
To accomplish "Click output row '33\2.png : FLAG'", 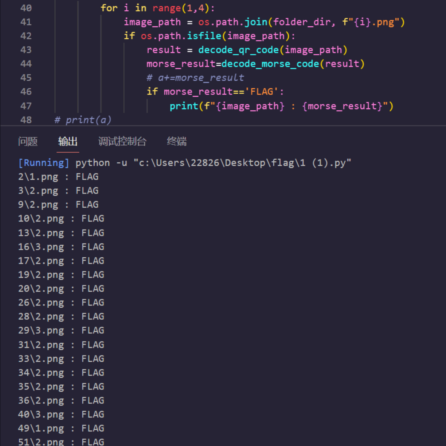I will 61,359.
